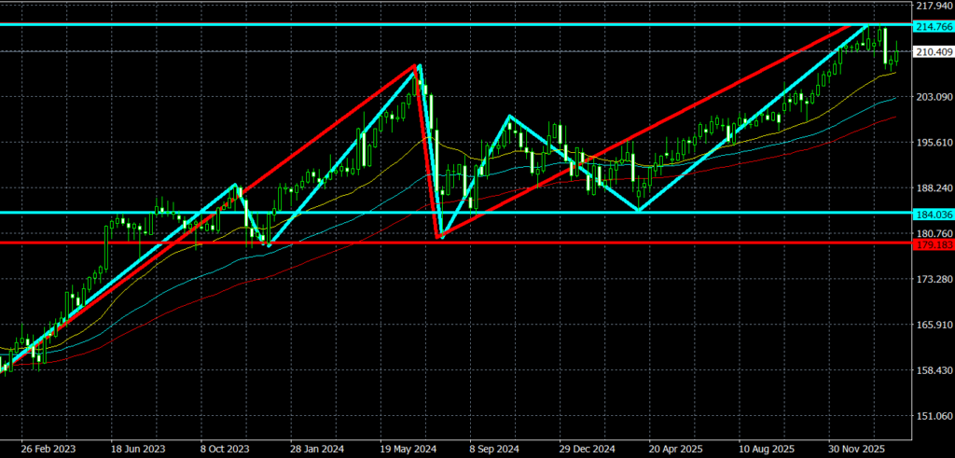Click the 8 Oct 2023 date label
955x458 pixels.
(227, 448)
